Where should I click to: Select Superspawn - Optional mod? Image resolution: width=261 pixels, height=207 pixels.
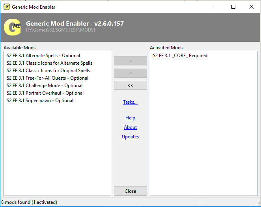tap(40, 101)
